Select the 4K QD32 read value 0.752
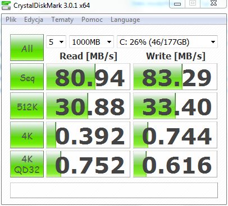The height and width of the screenshot is (206, 228). (88, 164)
